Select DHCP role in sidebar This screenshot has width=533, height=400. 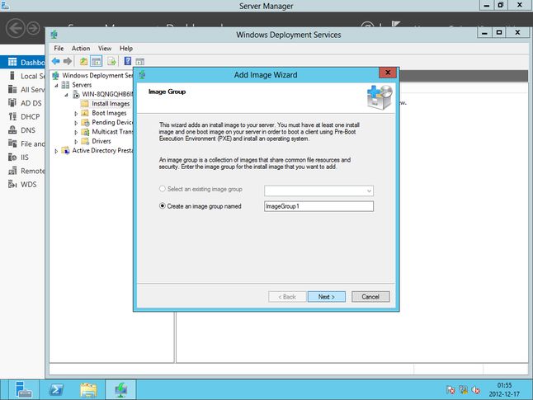coord(23,116)
